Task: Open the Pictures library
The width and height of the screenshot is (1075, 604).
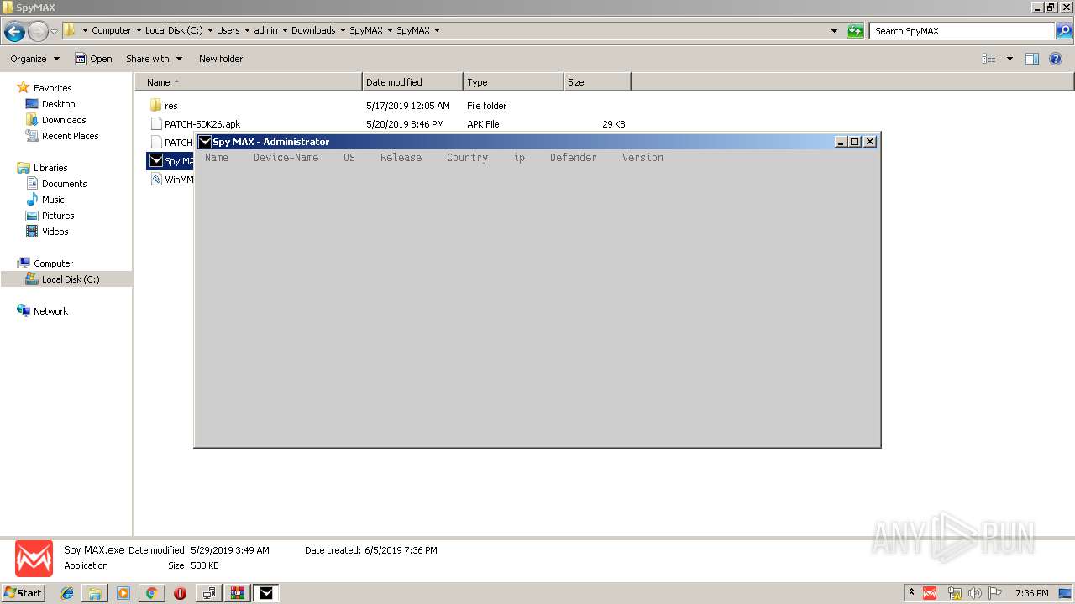Action: [58, 216]
